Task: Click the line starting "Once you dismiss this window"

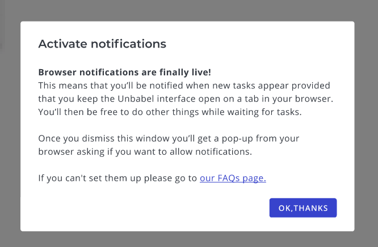Action: click(x=169, y=138)
